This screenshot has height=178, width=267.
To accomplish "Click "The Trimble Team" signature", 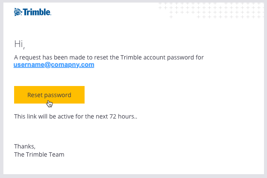I will tap(39, 154).
